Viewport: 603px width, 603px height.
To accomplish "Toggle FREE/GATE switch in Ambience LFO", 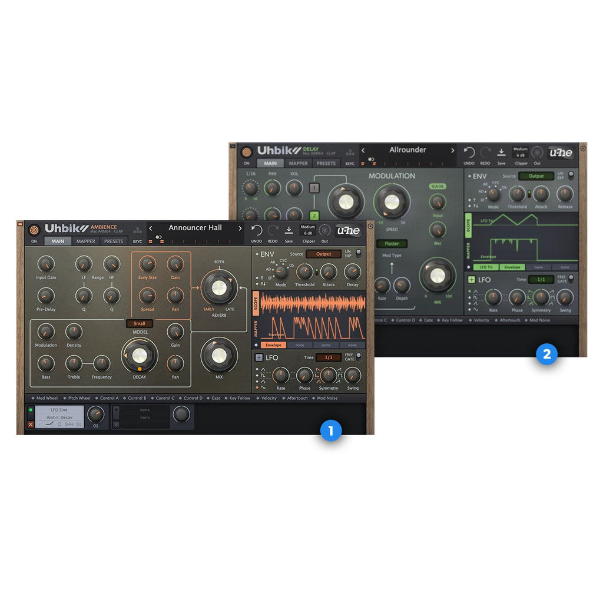I will tap(359, 356).
